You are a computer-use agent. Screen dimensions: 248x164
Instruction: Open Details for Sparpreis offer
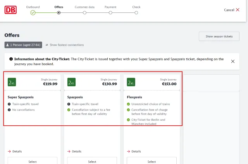(x=74, y=151)
